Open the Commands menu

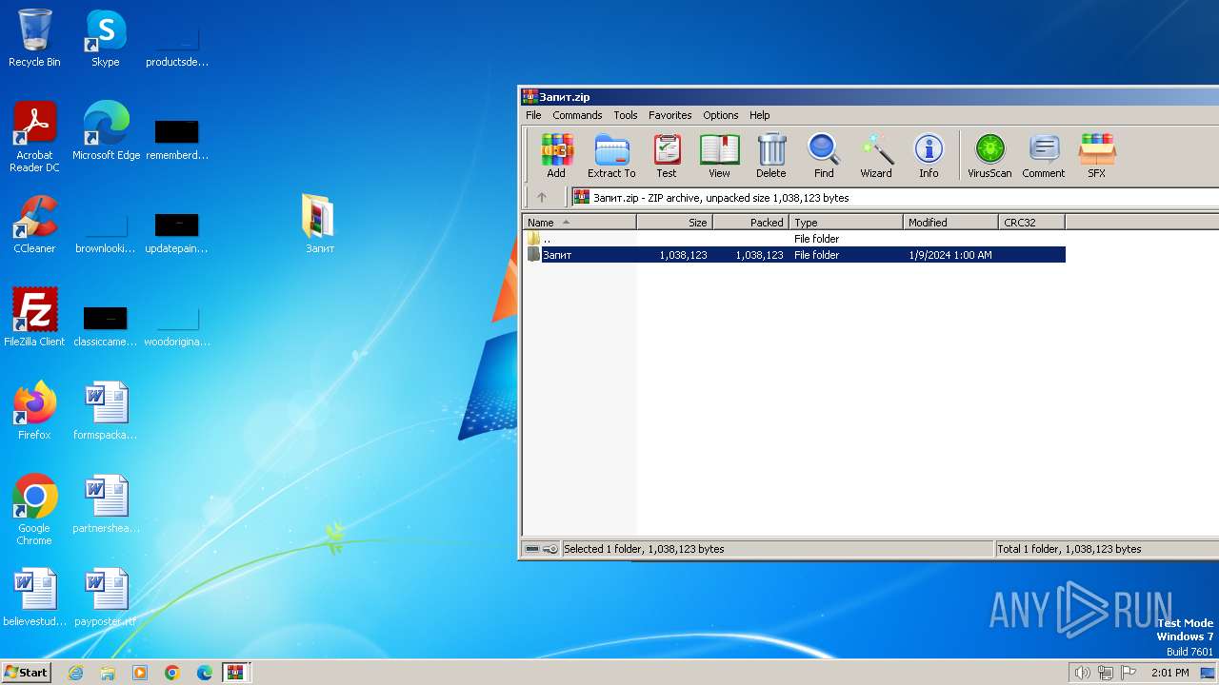(x=577, y=115)
